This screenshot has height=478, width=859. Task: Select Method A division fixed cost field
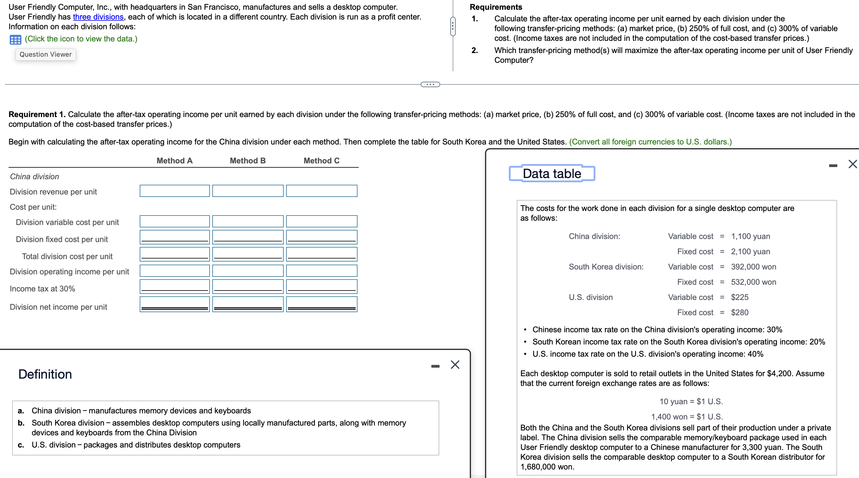pos(174,237)
